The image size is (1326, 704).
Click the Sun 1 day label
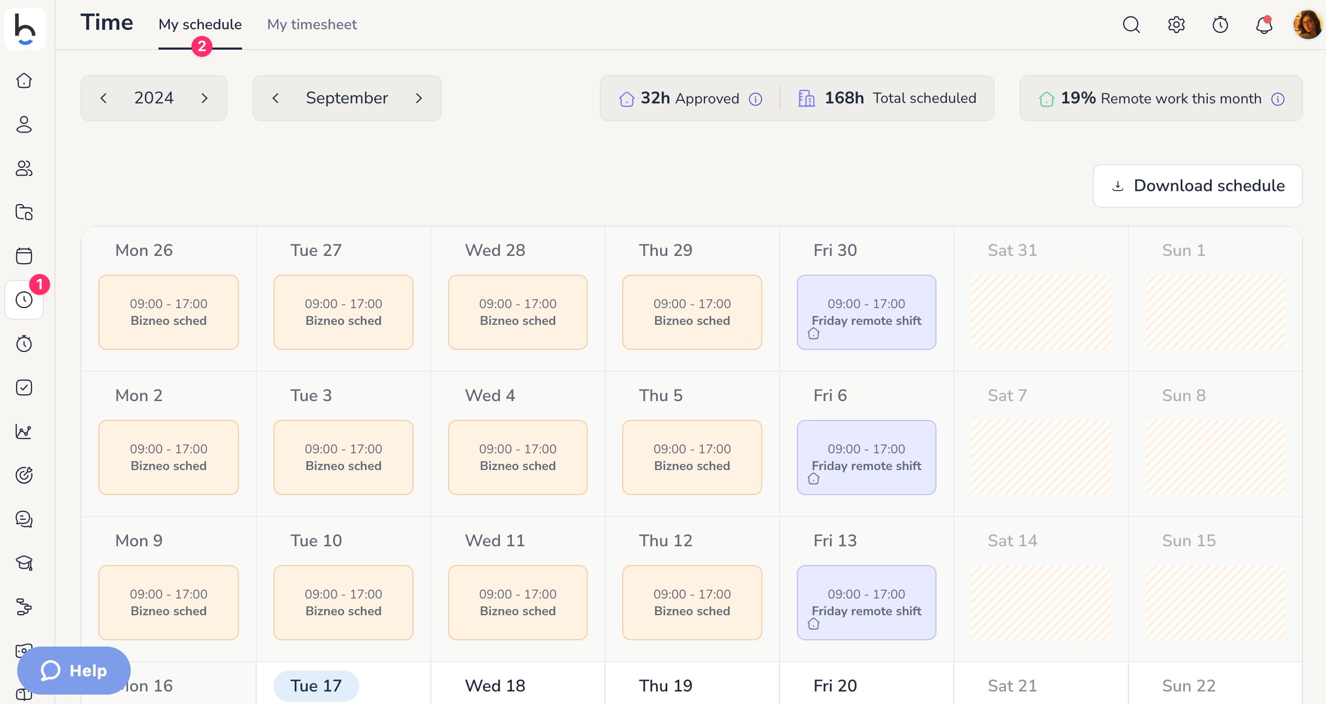click(x=1183, y=250)
